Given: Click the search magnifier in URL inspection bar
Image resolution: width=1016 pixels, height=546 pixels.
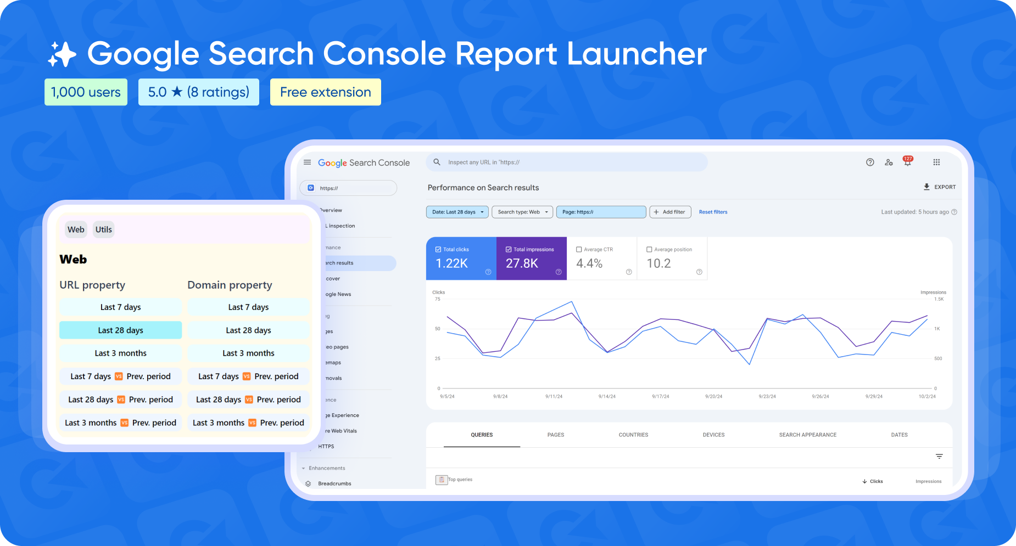Looking at the screenshot, I should tap(436, 162).
